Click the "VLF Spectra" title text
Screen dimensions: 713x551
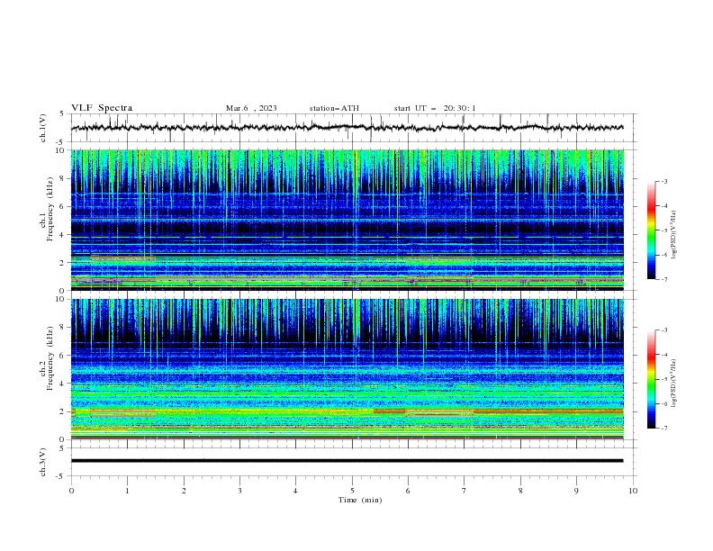coord(102,108)
